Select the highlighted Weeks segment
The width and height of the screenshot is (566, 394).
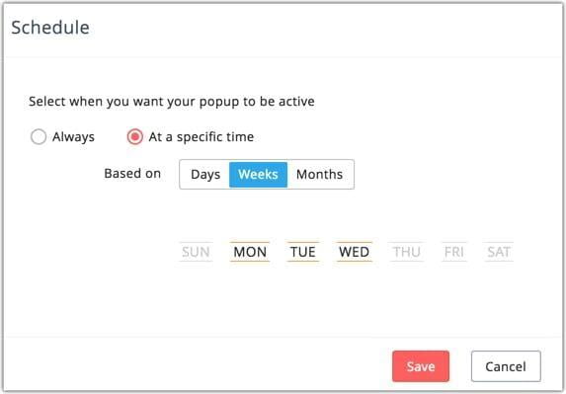(258, 175)
